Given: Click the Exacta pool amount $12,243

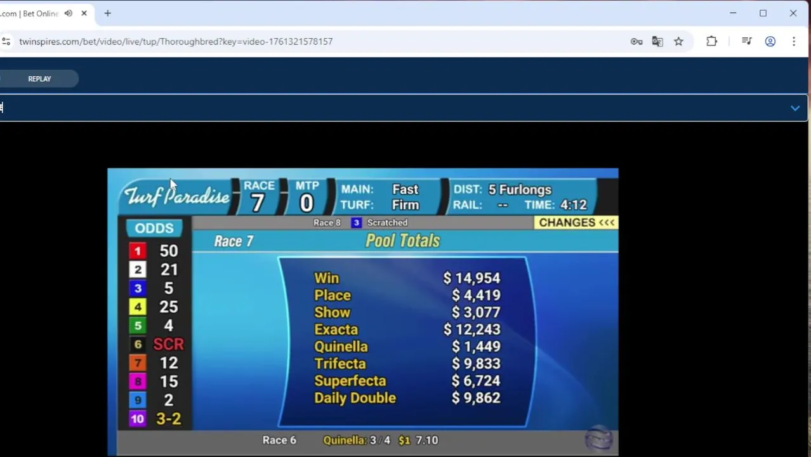Looking at the screenshot, I should 471,329.
